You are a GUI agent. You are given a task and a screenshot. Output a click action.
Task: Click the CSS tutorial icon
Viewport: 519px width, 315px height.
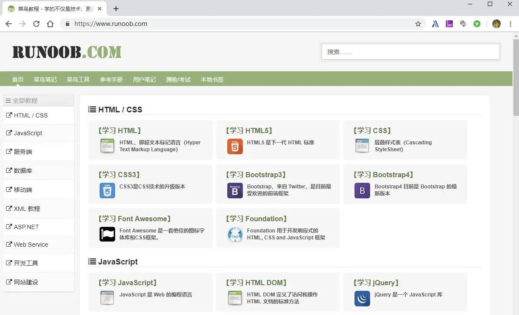click(x=362, y=146)
